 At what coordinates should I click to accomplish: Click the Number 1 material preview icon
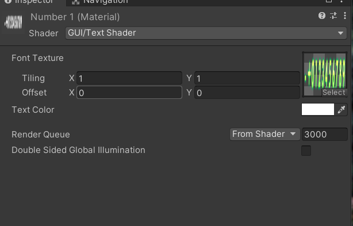pos(13,22)
